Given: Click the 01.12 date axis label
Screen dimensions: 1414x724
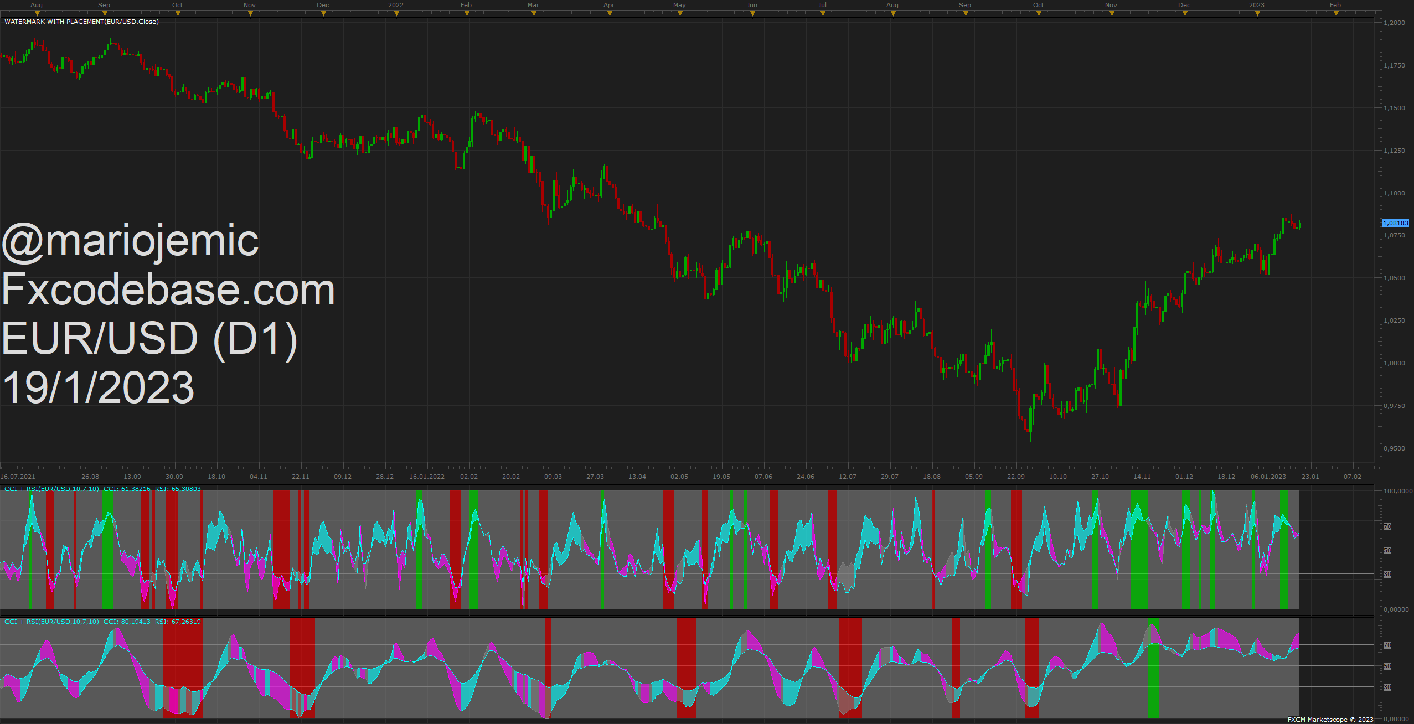Looking at the screenshot, I should click(x=1184, y=477).
